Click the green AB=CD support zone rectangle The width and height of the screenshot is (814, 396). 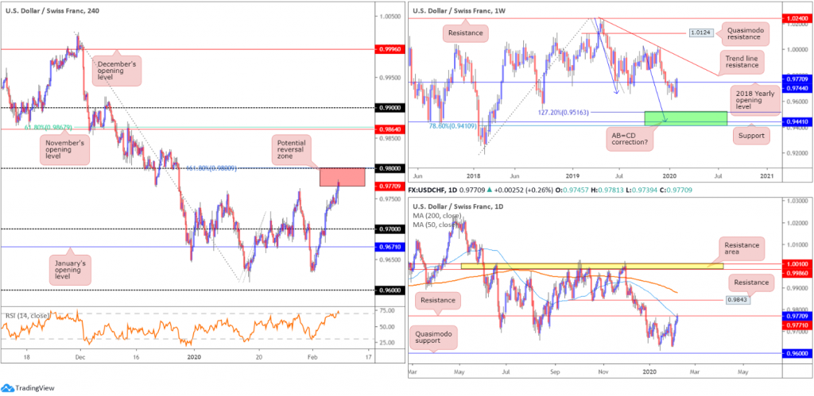(685, 118)
